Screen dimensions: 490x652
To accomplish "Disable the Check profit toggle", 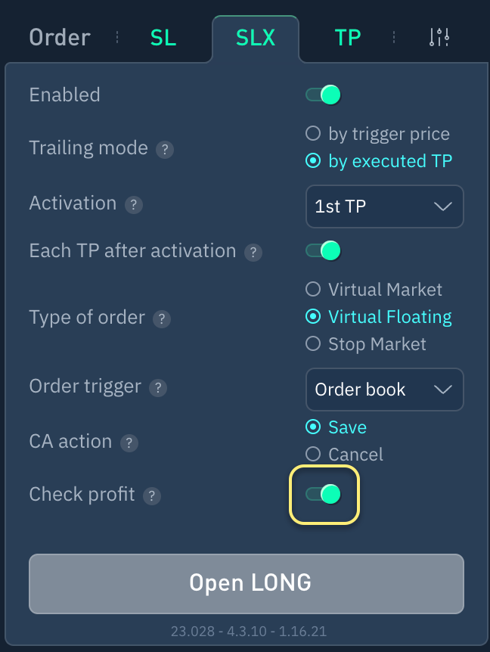I will coord(324,495).
